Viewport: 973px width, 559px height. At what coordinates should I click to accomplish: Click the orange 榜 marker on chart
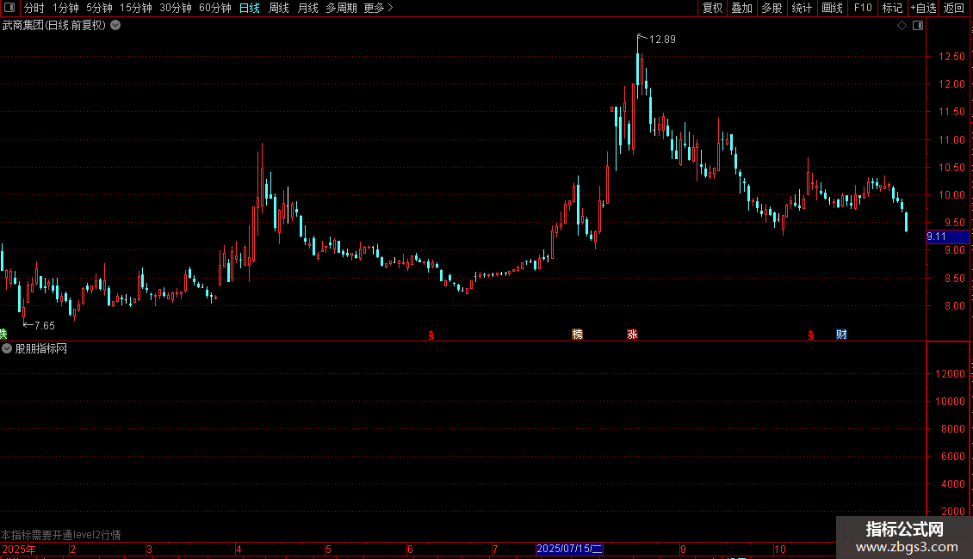[x=577, y=335]
